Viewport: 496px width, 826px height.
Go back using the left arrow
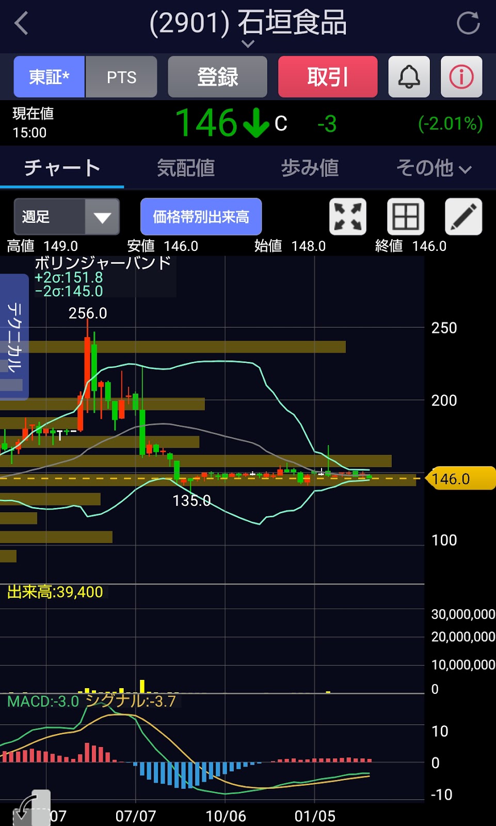(21, 24)
